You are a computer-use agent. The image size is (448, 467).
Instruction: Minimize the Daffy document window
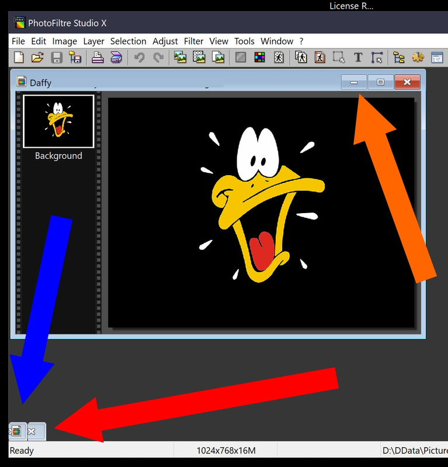(354, 82)
